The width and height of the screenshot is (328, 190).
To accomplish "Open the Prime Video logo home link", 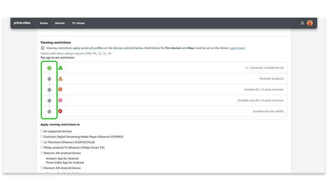I will coord(22,23).
